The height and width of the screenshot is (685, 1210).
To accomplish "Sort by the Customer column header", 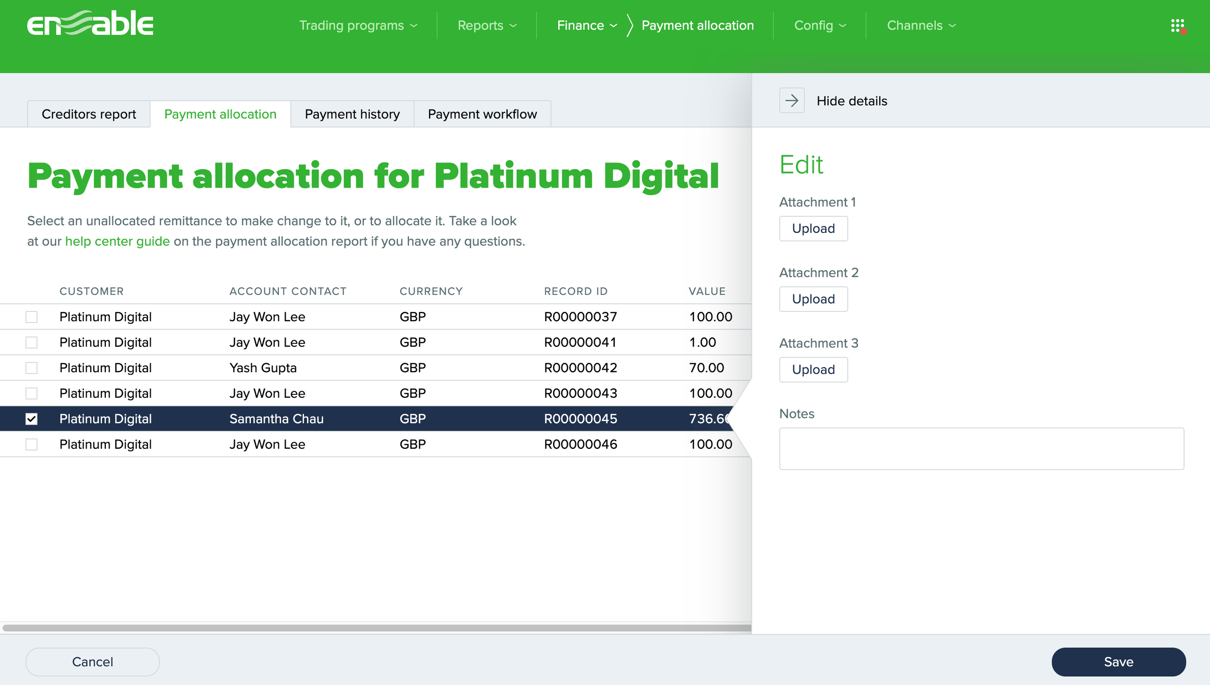I will coord(92,291).
